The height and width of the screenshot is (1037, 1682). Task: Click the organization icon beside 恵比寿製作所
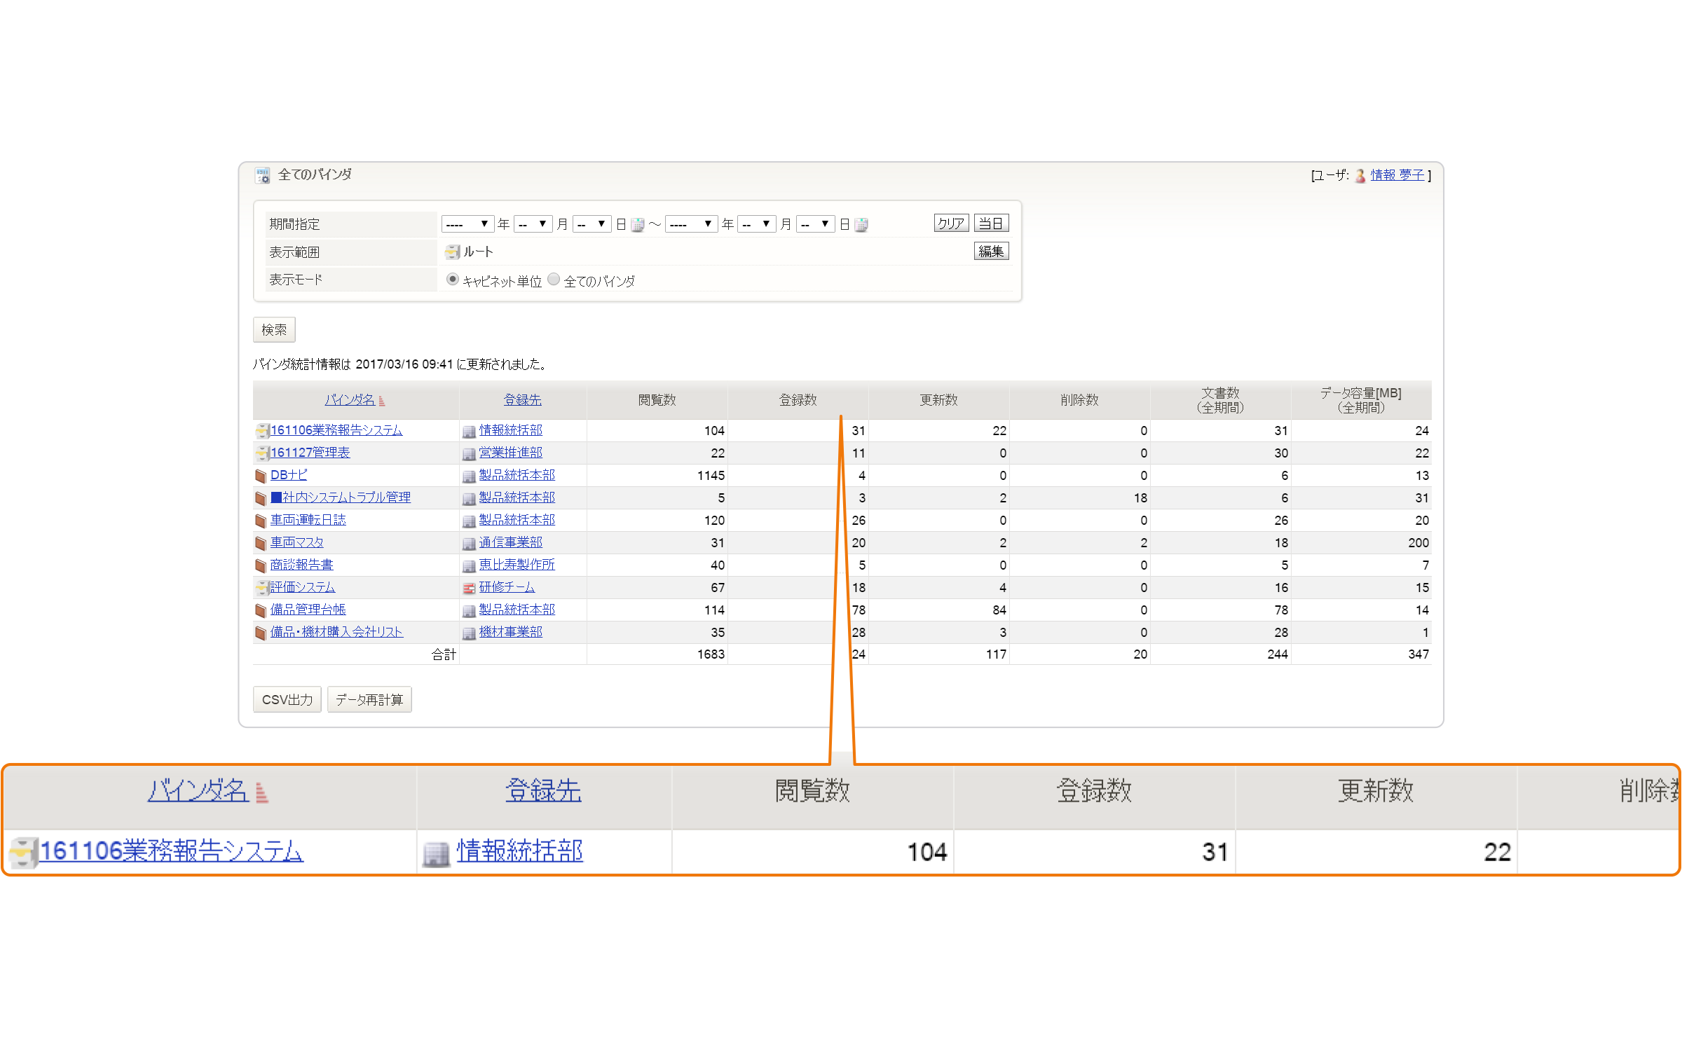(x=469, y=565)
